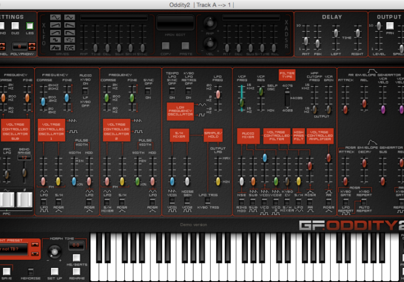Viewport: 404px width, 282px height.
Task: Select the sine wave shape in XLFO waves
Action: click(x=56, y=18)
